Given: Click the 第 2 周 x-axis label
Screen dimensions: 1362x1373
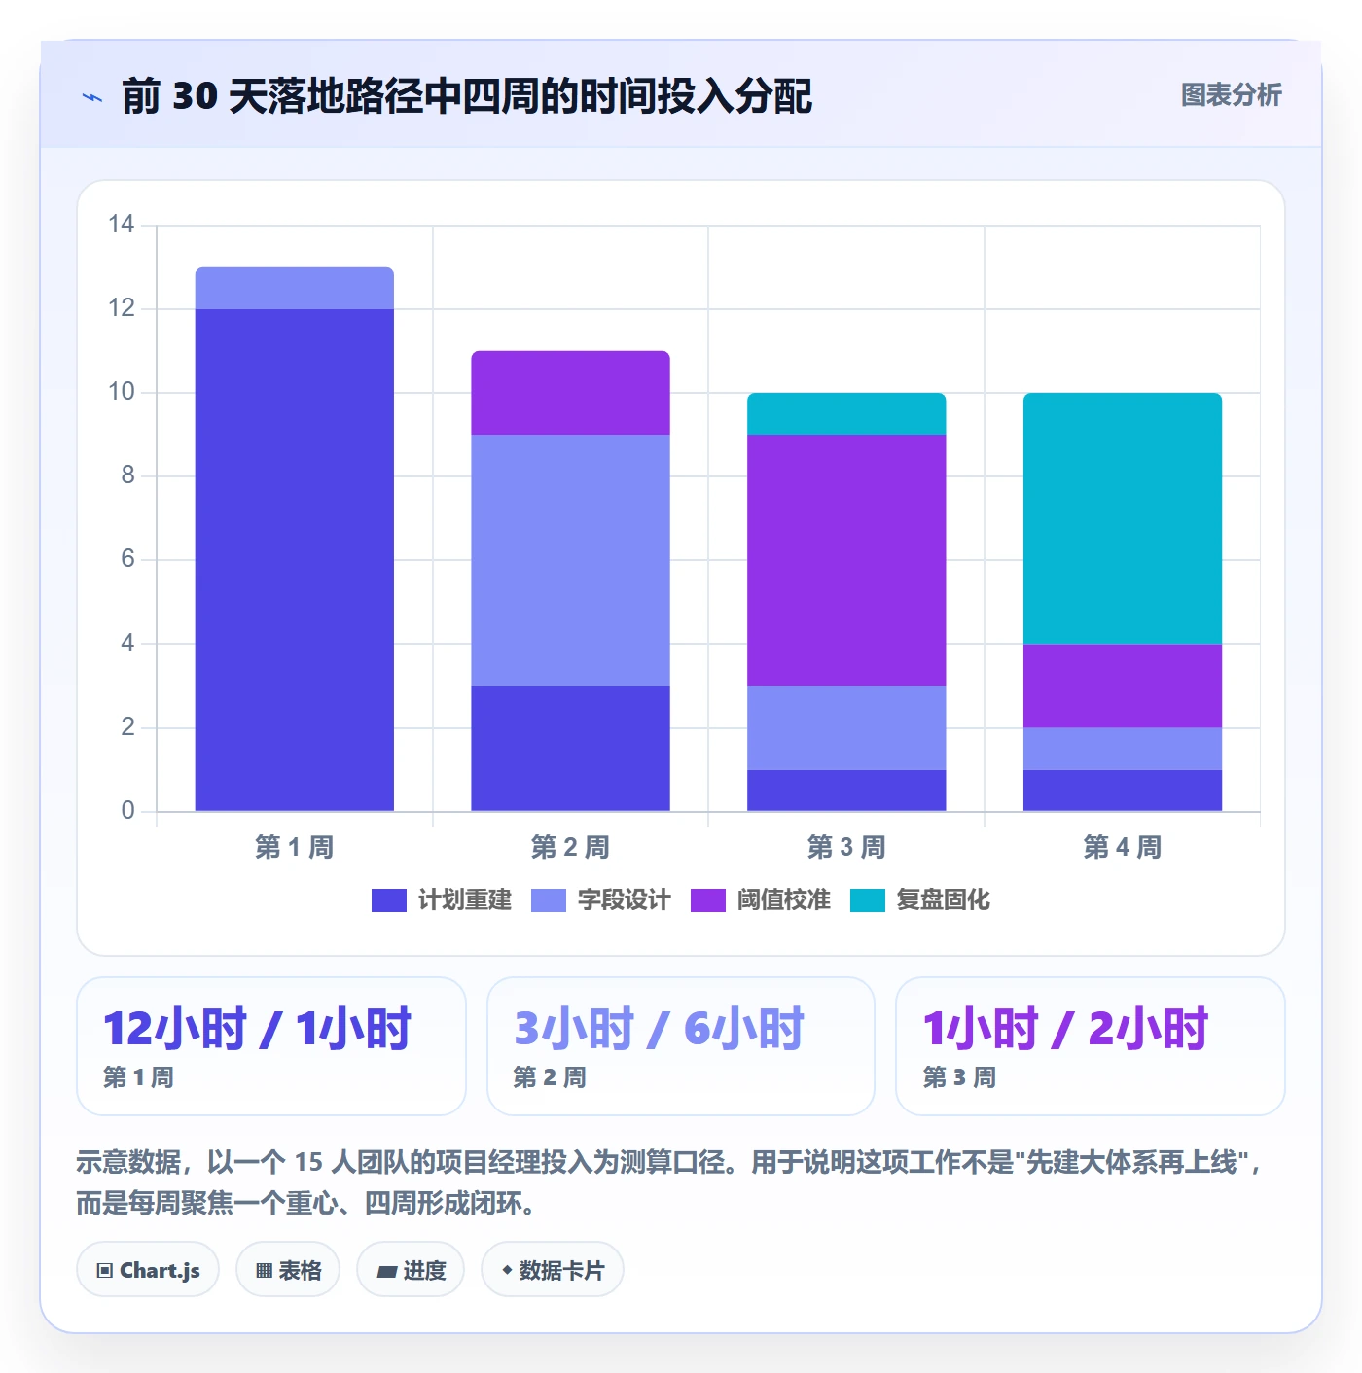Looking at the screenshot, I should pos(571,848).
